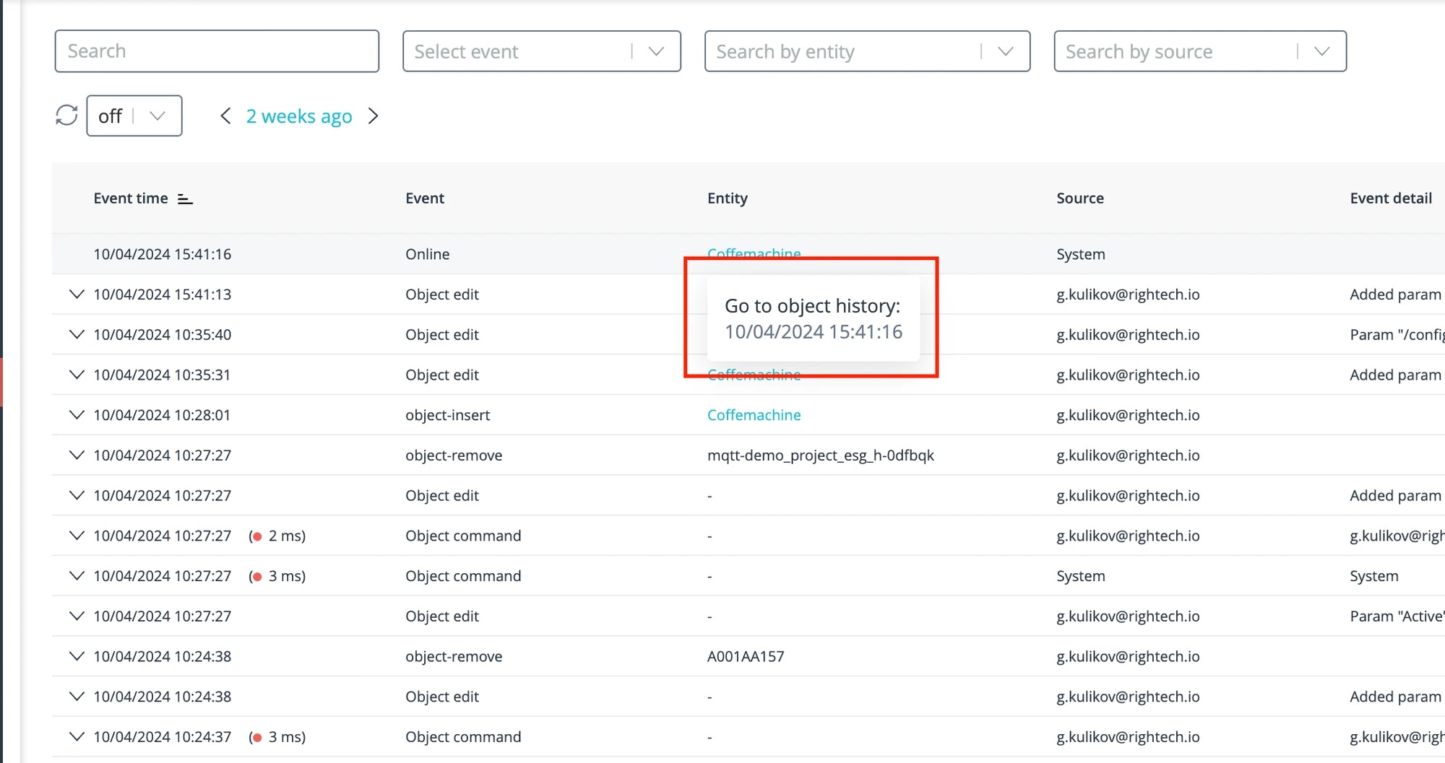This screenshot has height=763, width=1445.
Task: Click the 2 weeks ago link
Action: [299, 116]
